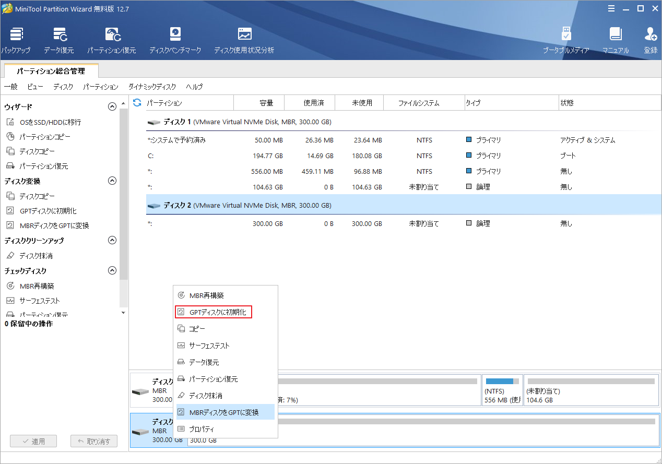Create ブータブルメディア from the toolbar
The image size is (662, 464).
(x=566, y=41)
